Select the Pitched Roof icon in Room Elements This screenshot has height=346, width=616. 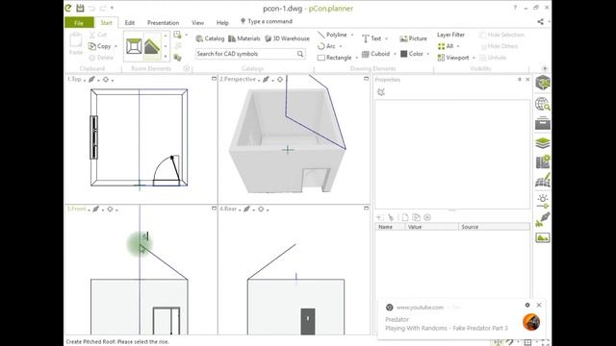point(152,46)
